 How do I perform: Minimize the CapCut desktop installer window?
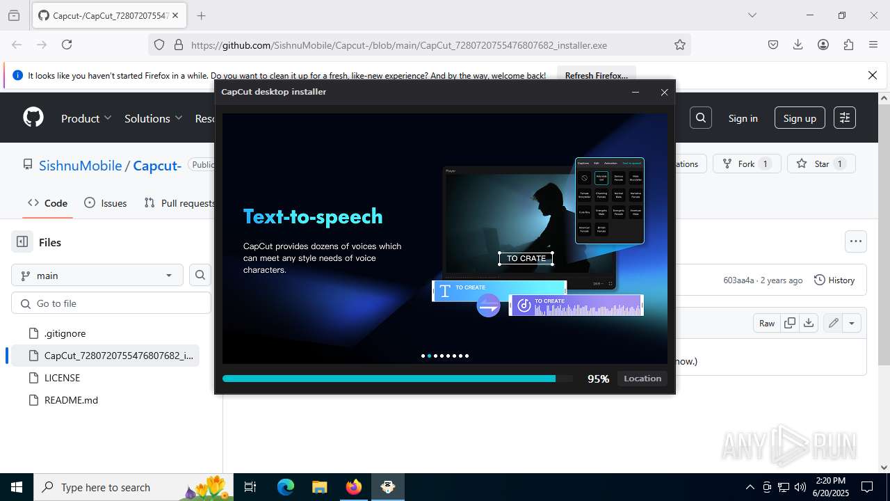click(635, 92)
